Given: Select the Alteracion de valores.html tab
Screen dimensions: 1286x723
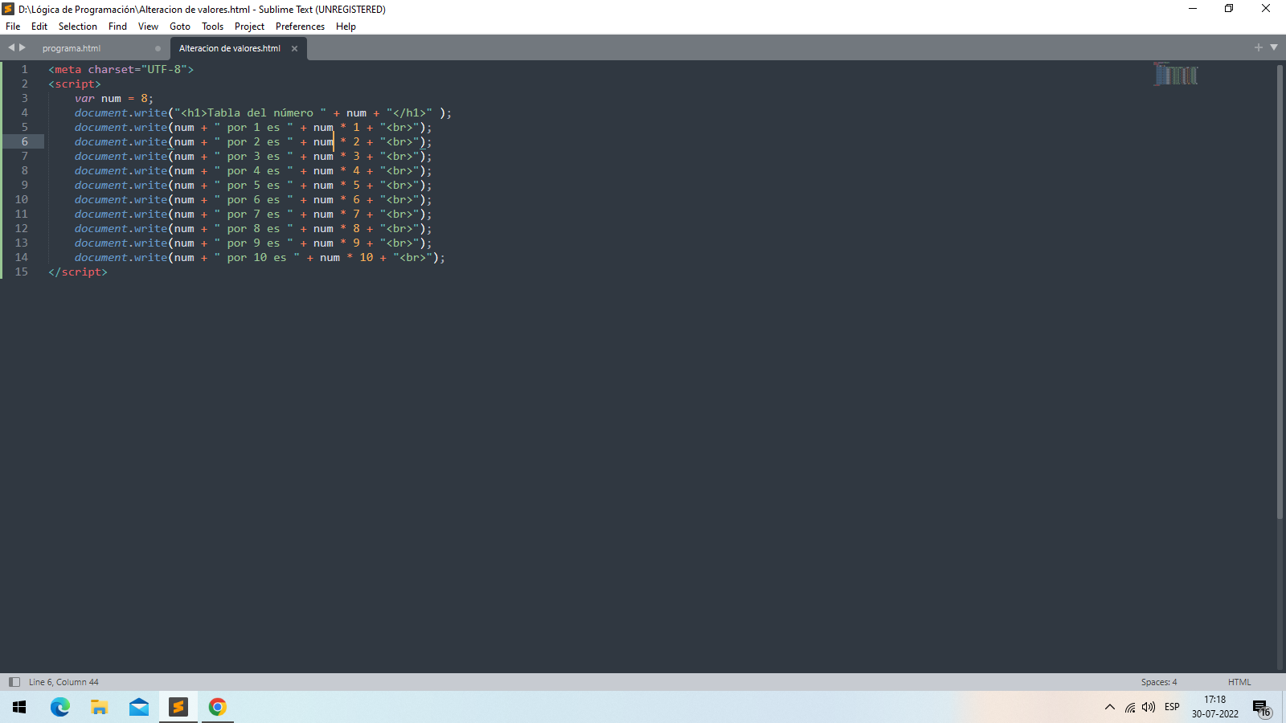Looking at the screenshot, I should [230, 48].
